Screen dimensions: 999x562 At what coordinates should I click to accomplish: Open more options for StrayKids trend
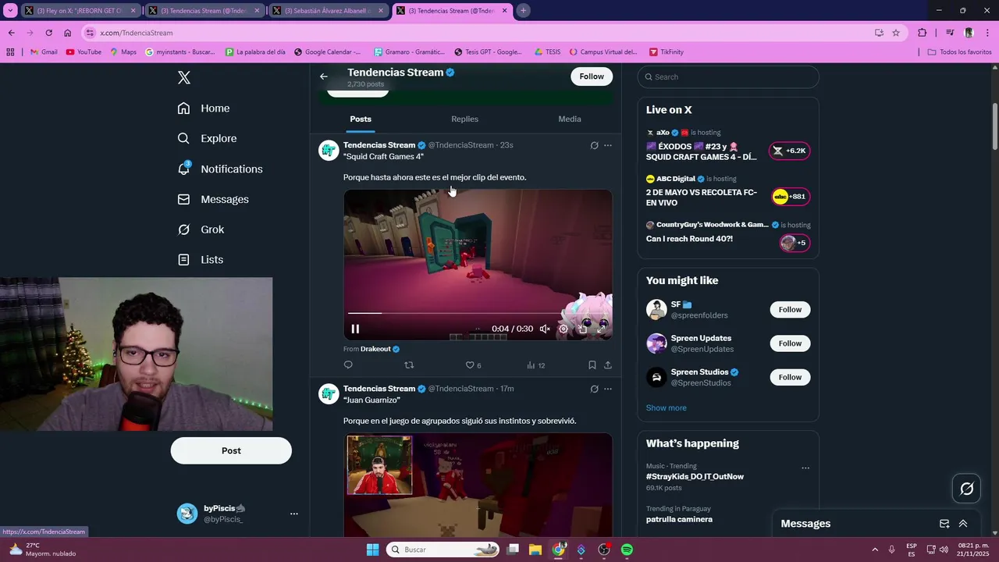pos(805,468)
